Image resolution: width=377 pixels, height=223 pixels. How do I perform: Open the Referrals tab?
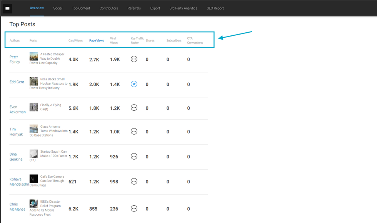pyautogui.click(x=134, y=8)
